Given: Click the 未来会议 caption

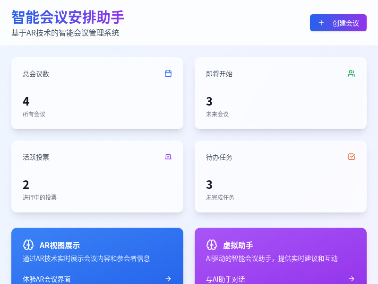Looking at the screenshot, I should click(x=217, y=114).
